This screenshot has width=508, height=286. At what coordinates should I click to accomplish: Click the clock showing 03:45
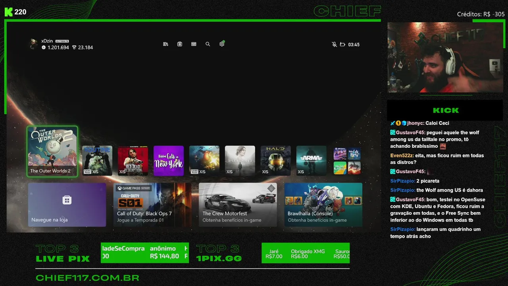tap(354, 44)
